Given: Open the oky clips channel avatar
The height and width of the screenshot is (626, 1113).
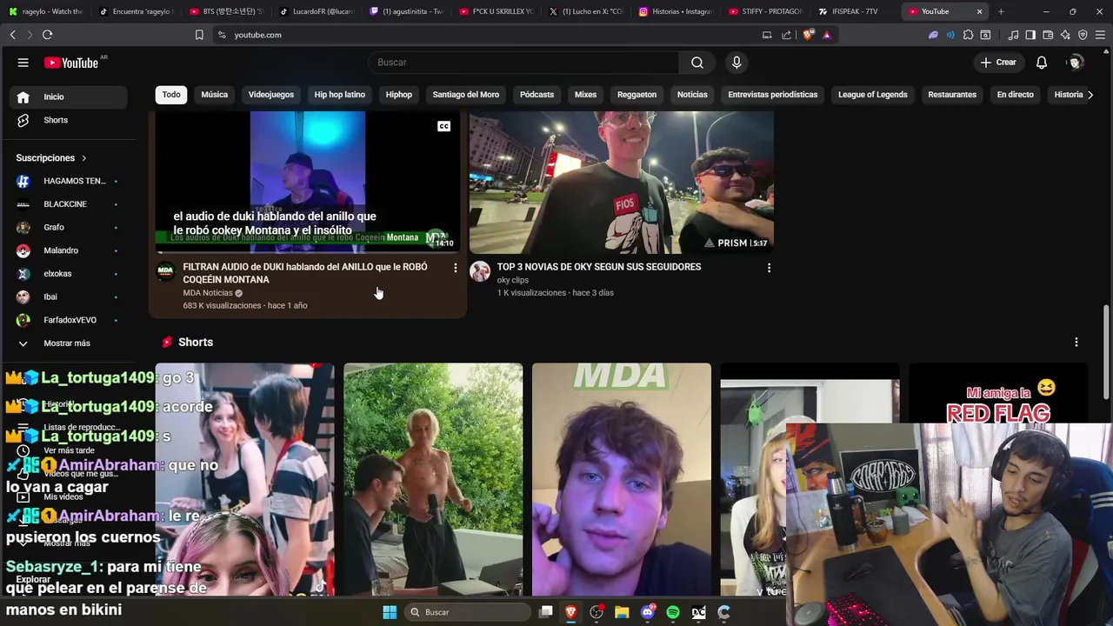Looking at the screenshot, I should [480, 271].
